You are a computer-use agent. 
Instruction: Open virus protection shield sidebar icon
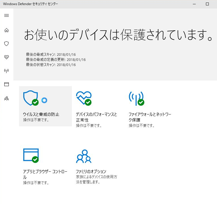pos(6,44)
